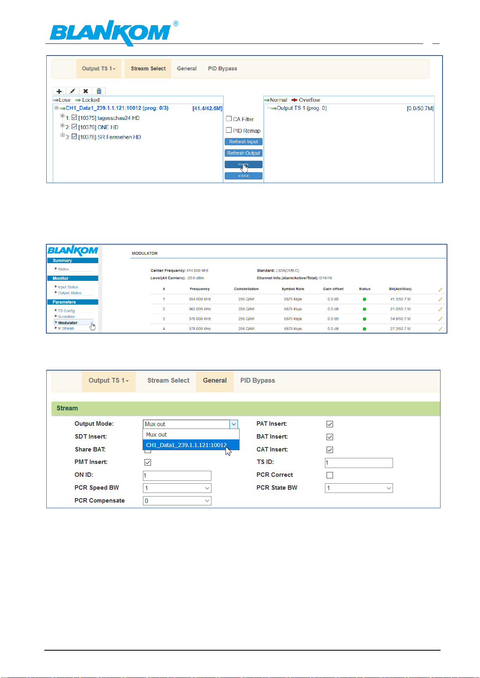Click the plus icon to add an input
Viewport: 480px width, 678px height.
[59, 91]
